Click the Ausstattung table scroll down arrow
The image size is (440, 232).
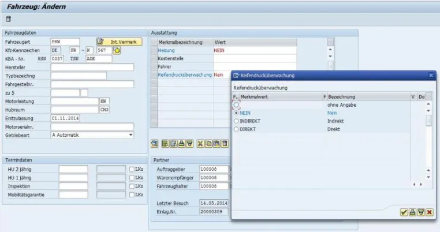coord(330,57)
